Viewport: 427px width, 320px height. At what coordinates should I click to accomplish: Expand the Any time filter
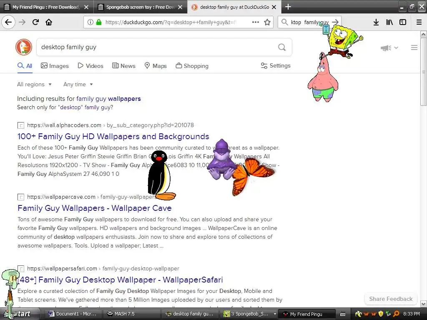(78, 84)
